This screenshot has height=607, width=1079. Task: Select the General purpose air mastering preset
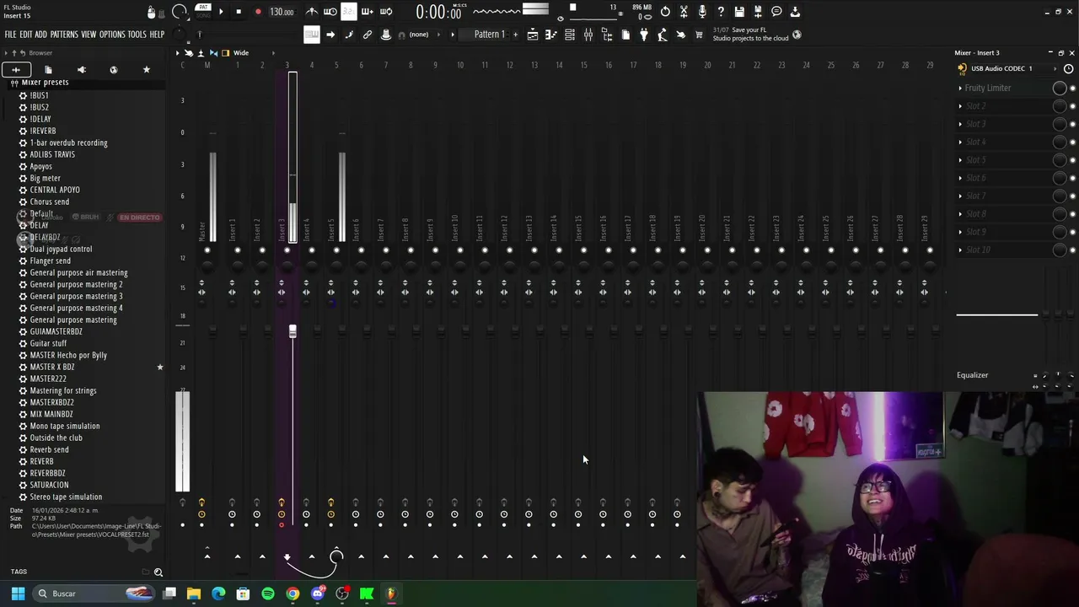click(x=78, y=273)
